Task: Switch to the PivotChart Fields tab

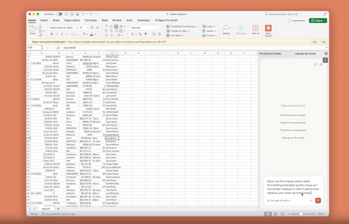Action: 270,53
